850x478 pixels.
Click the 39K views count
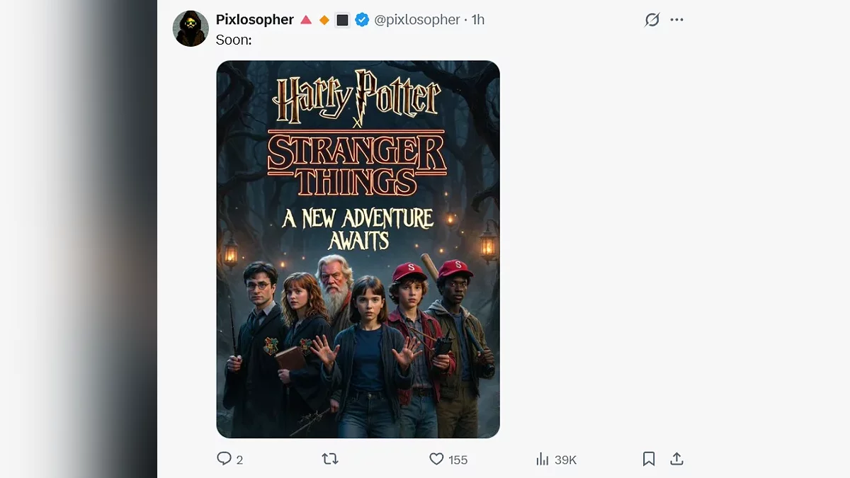pyautogui.click(x=565, y=460)
